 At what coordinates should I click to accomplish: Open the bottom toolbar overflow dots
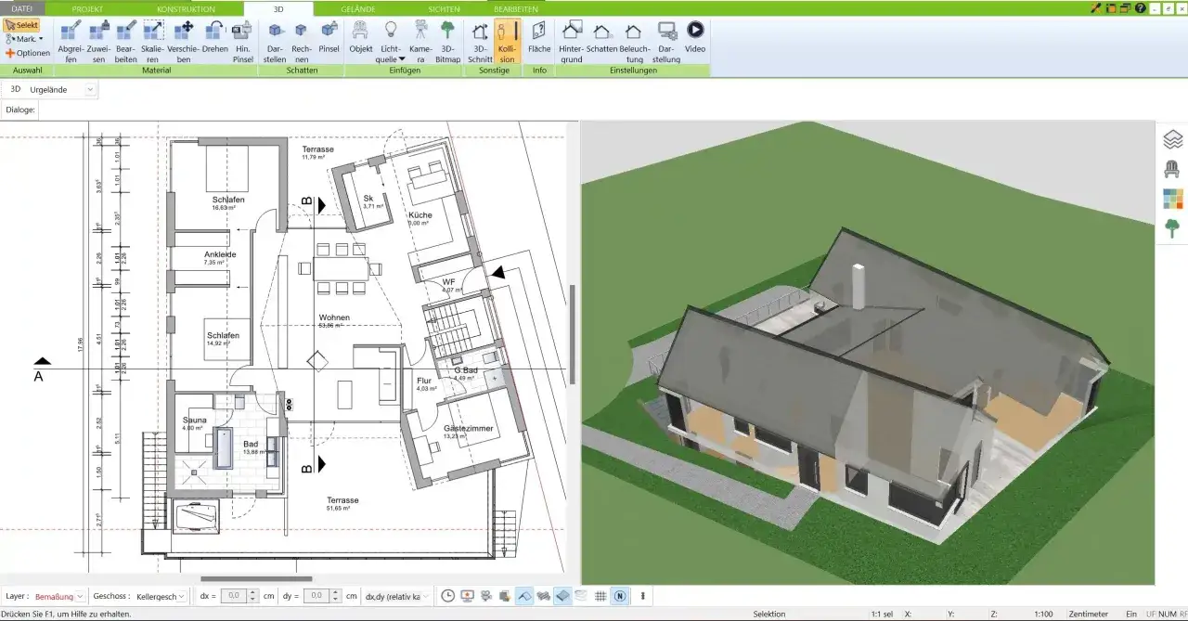(x=643, y=596)
